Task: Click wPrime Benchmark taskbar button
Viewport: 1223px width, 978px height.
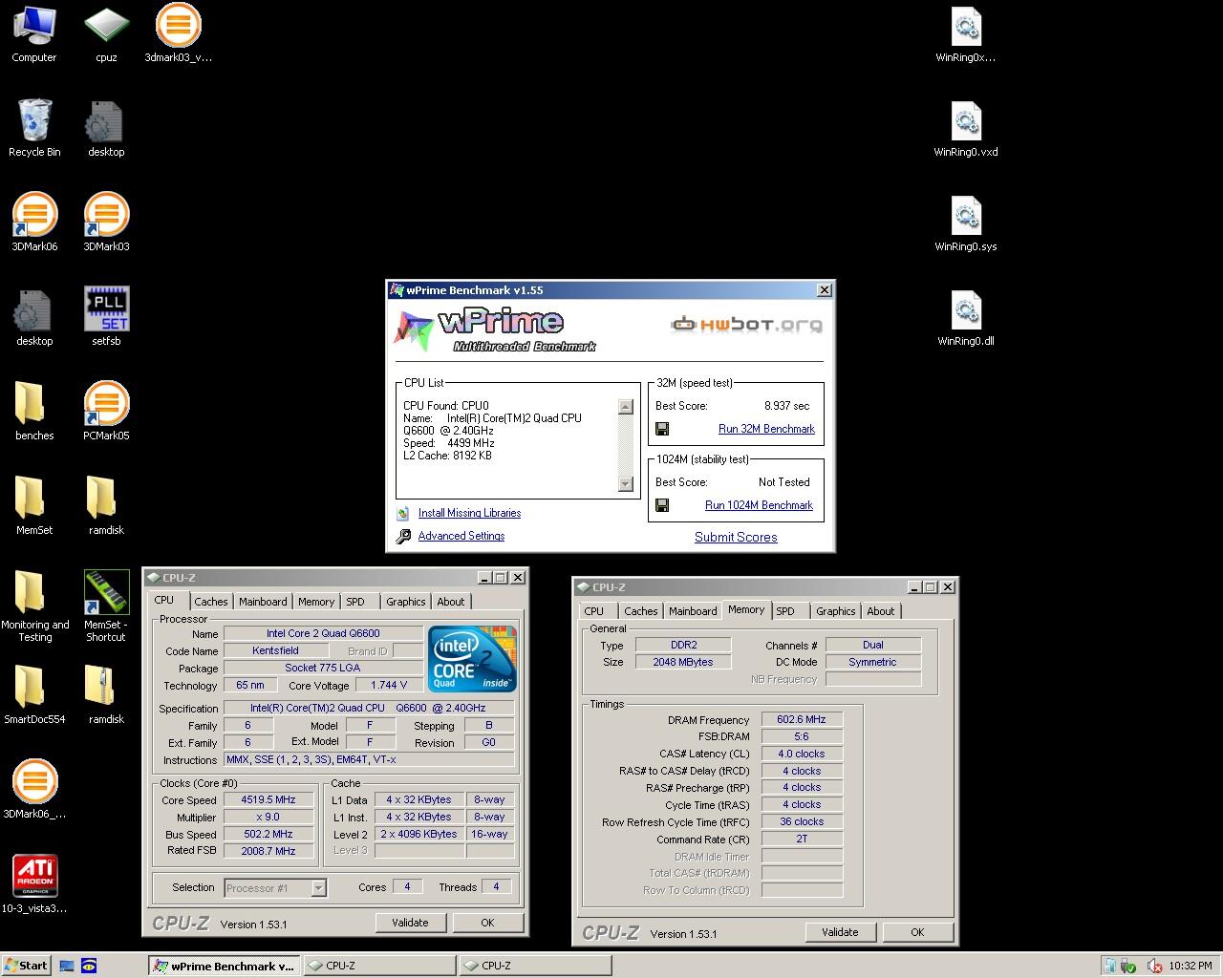Action: coord(224,966)
